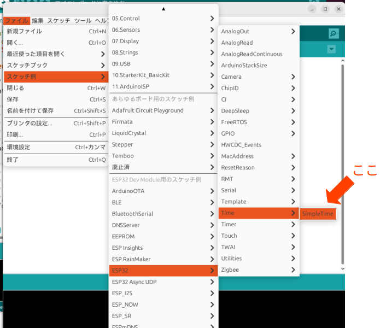Viewport: 380px width, 328px height.
Task: Open ESP Insights examples
Action: pyautogui.click(x=163, y=248)
